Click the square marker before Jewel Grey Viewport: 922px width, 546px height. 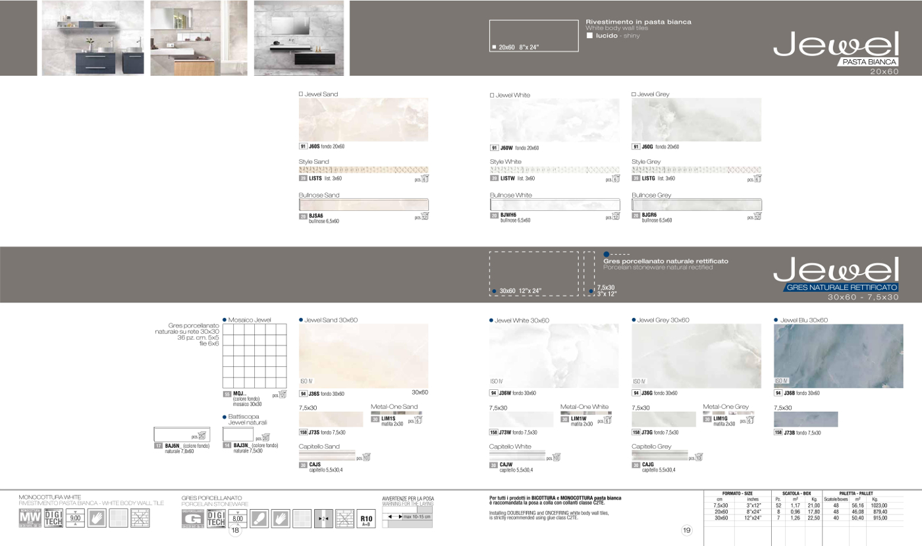[634, 94]
